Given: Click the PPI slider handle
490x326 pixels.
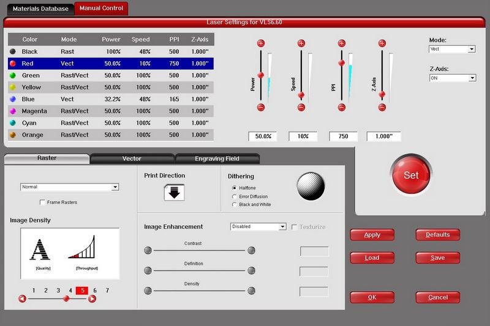Looking at the screenshot, I should coord(342,63).
